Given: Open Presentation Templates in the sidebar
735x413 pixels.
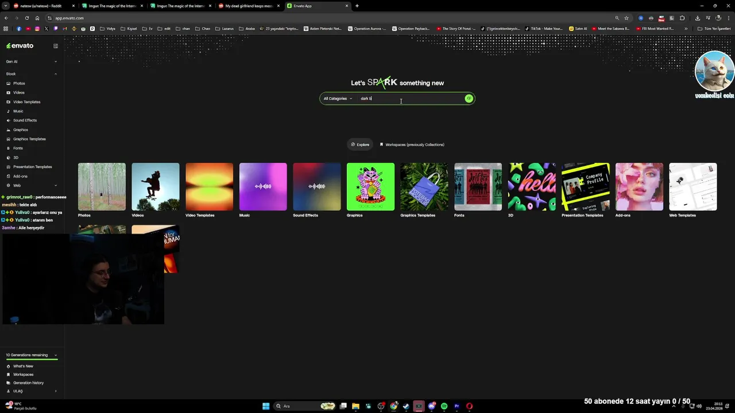Looking at the screenshot, I should coord(29,166).
